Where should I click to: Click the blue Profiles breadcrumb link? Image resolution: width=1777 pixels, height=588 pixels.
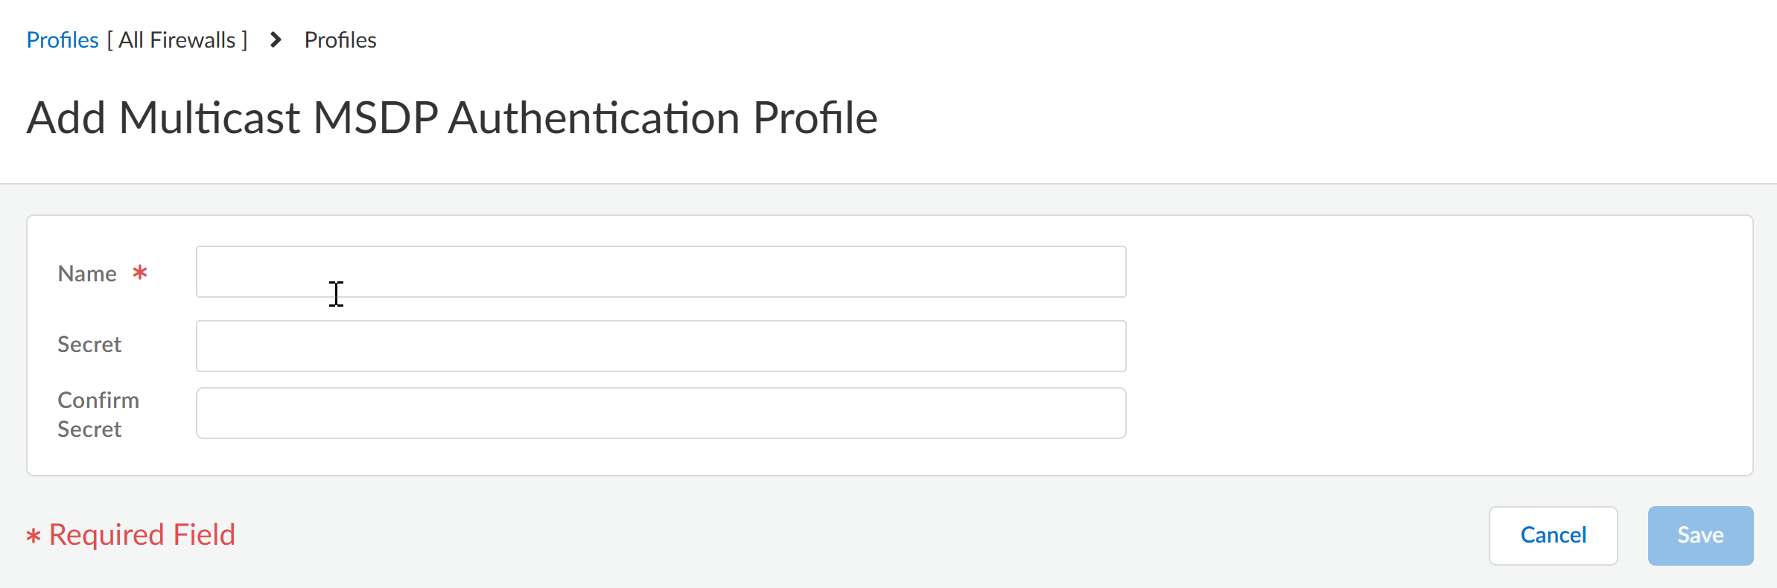pyautogui.click(x=62, y=40)
